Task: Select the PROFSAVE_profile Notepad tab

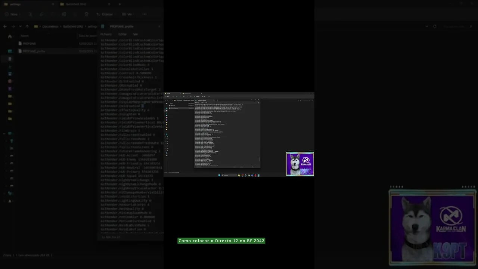Action: tap(121, 27)
